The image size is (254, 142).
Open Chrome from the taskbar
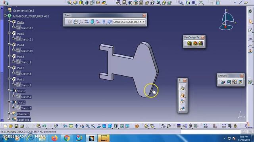(x=67, y=138)
